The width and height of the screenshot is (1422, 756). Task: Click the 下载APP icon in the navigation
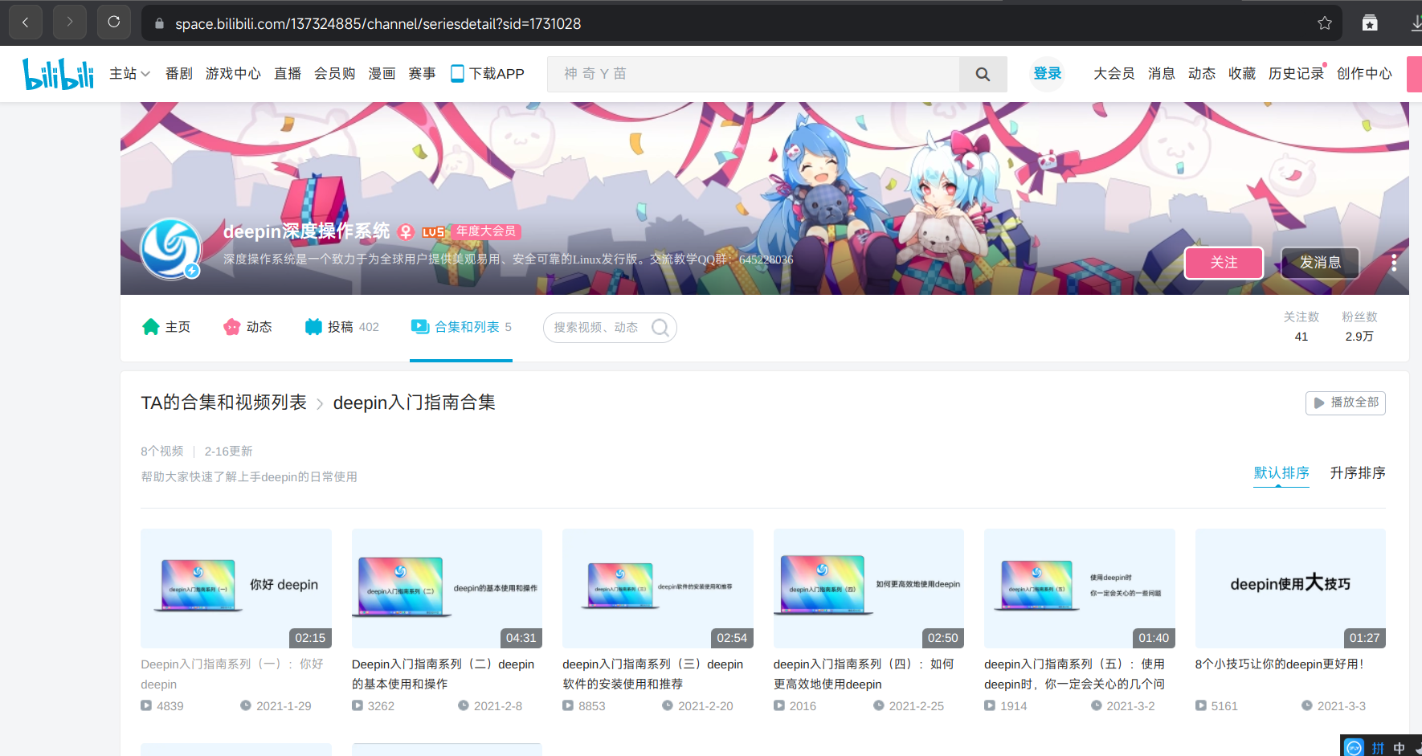tap(458, 73)
